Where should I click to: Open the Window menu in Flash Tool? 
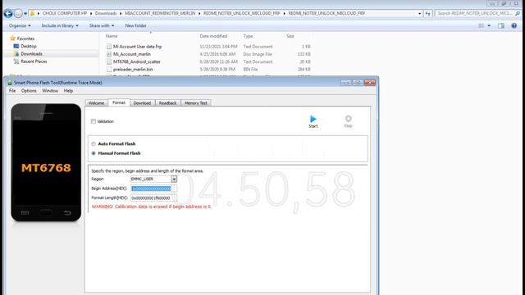(x=50, y=91)
